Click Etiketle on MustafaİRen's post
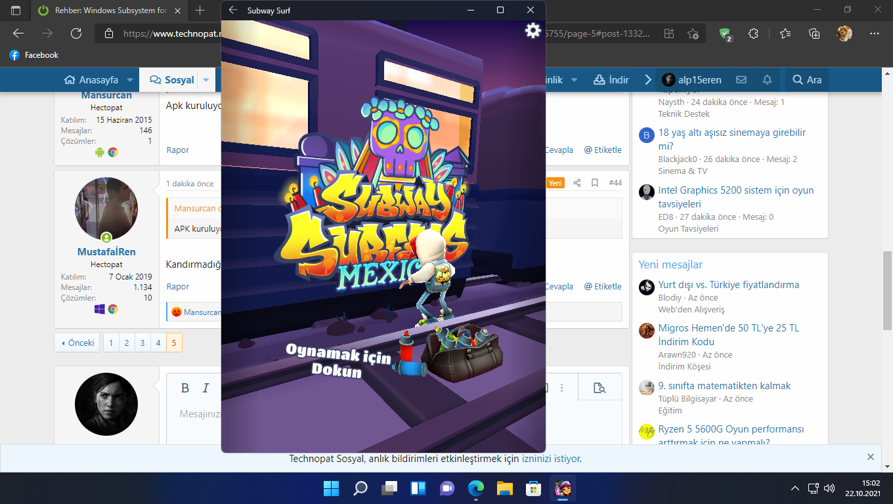893x504 pixels. (x=603, y=287)
